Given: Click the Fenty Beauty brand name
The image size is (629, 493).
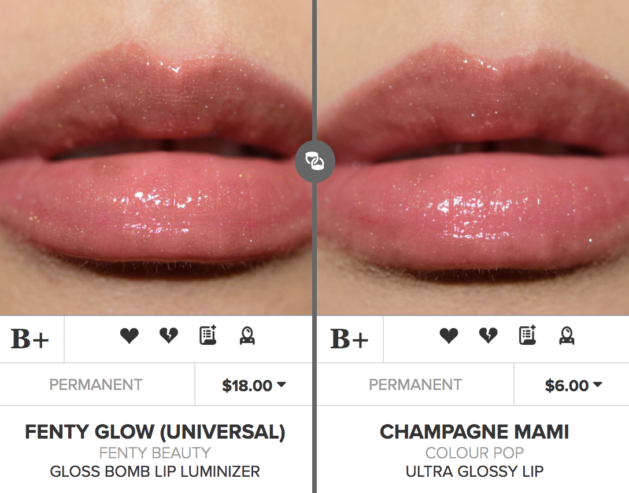Looking at the screenshot, I should click(x=155, y=452).
